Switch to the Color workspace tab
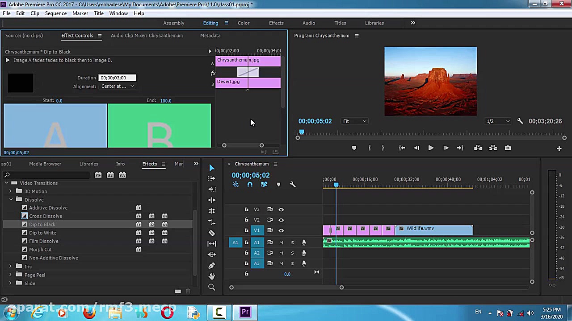 click(244, 23)
